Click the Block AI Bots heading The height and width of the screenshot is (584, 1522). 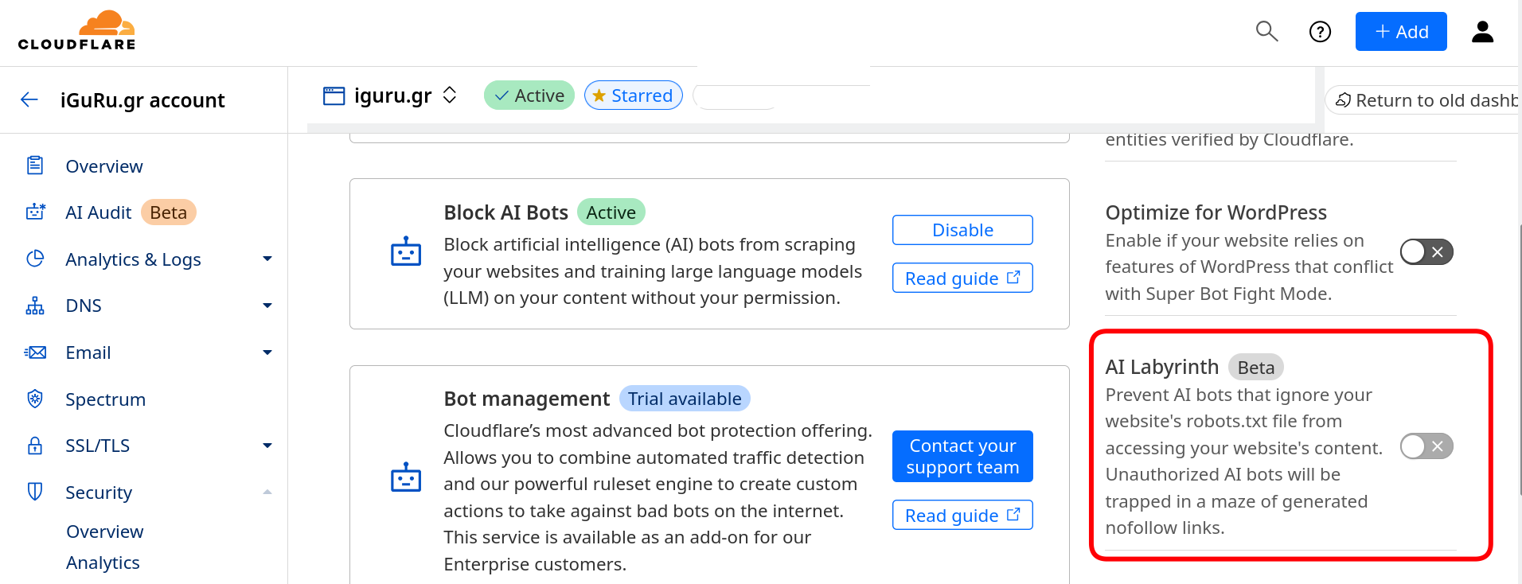tap(506, 212)
